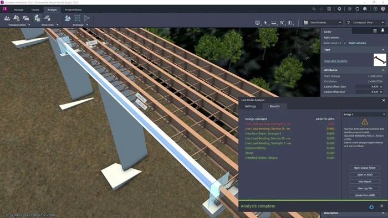Switch to the Settings tab
Viewport: 388px width, 218px height.
pos(251,106)
